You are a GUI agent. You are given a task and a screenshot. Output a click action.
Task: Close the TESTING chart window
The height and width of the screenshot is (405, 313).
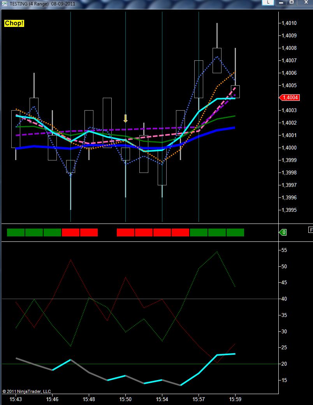pos(306,2)
